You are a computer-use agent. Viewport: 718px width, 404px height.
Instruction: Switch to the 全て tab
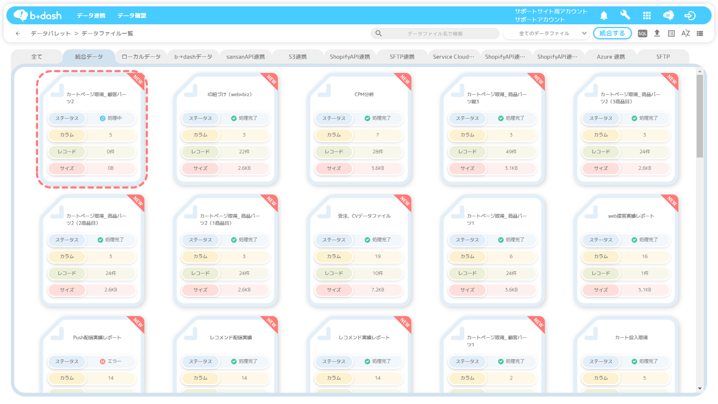click(37, 57)
